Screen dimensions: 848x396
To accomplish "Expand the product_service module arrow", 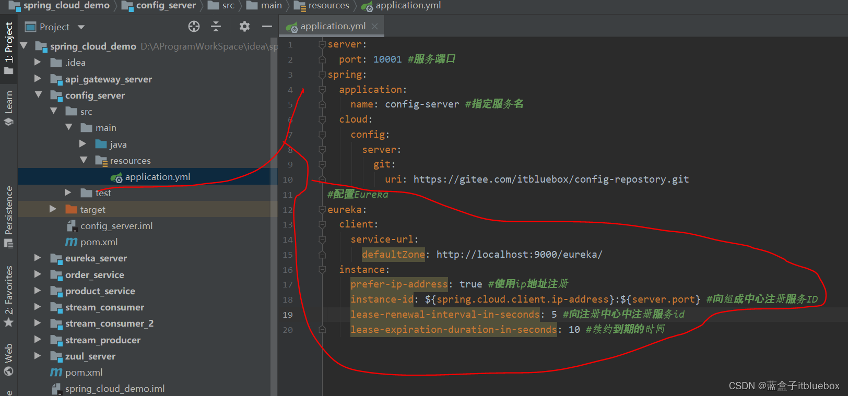I will pyautogui.click(x=38, y=291).
